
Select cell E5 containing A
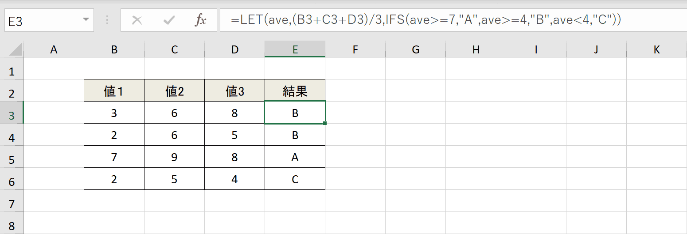[x=295, y=157]
